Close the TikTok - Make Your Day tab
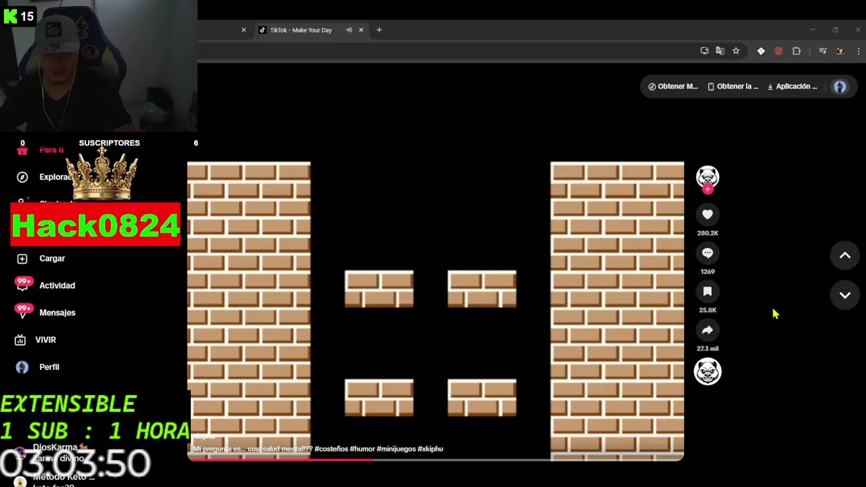Viewport: 866px width, 487px height. pyautogui.click(x=361, y=30)
